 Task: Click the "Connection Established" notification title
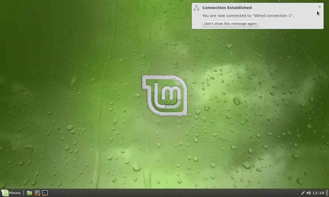point(227,8)
